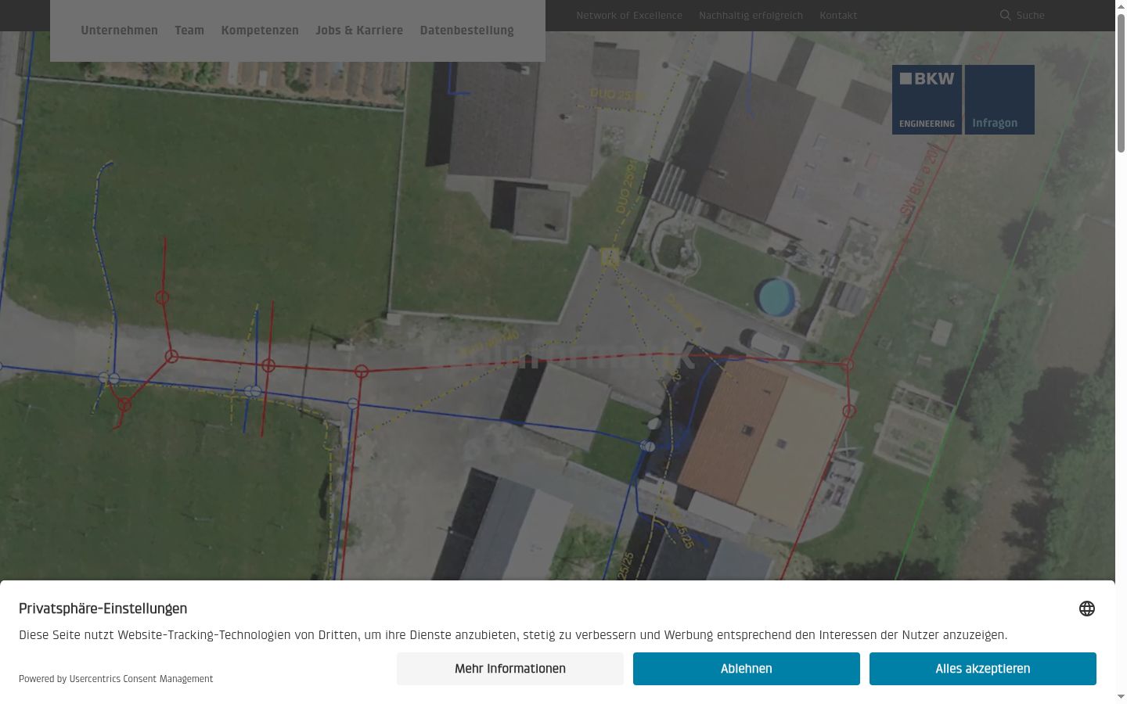Click Ablehnen to reject tracking

point(747,669)
